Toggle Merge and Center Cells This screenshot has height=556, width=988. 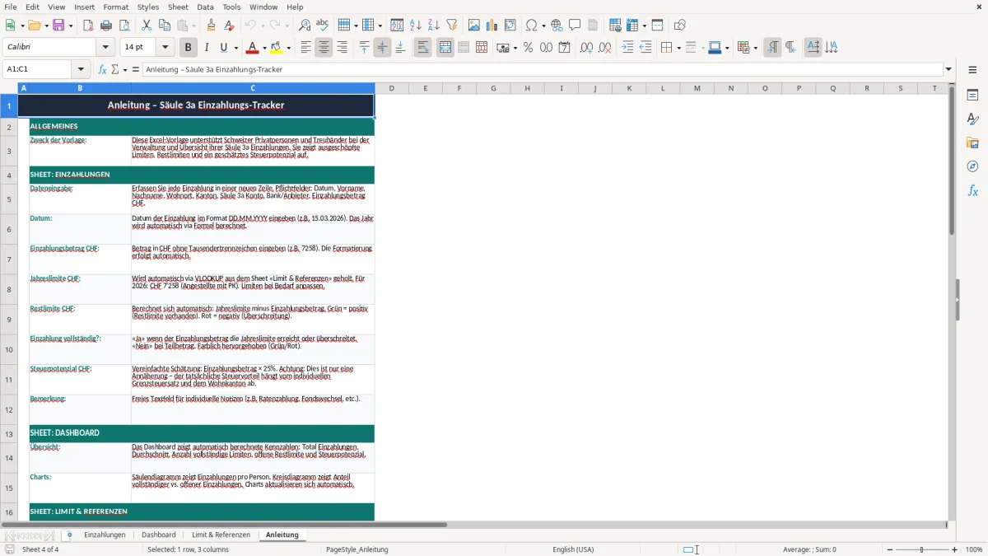(445, 48)
